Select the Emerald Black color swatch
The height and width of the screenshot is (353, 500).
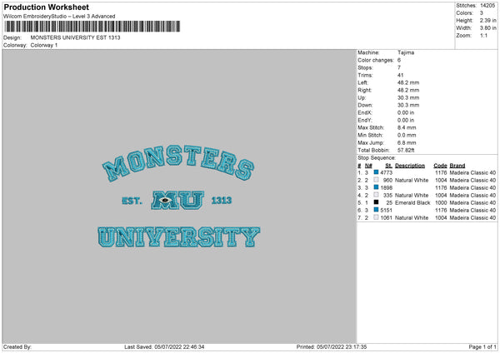(x=376, y=202)
